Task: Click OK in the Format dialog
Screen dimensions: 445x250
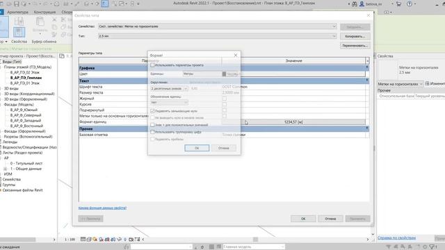Action: click(x=197, y=148)
